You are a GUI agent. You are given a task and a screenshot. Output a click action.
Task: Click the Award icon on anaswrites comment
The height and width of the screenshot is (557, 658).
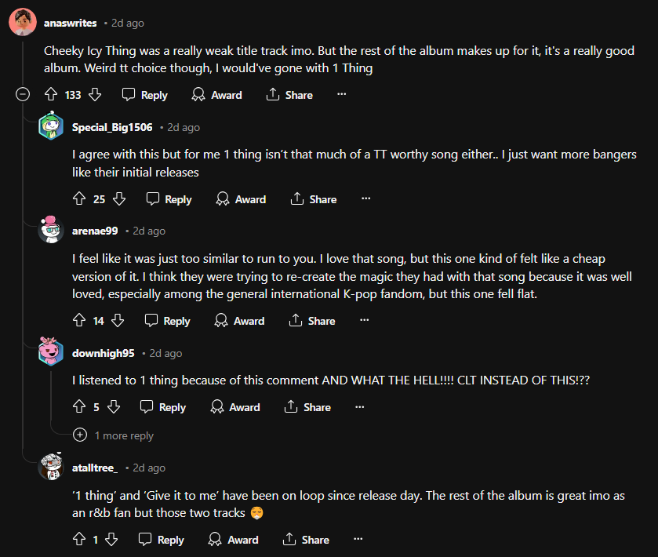pyautogui.click(x=199, y=95)
